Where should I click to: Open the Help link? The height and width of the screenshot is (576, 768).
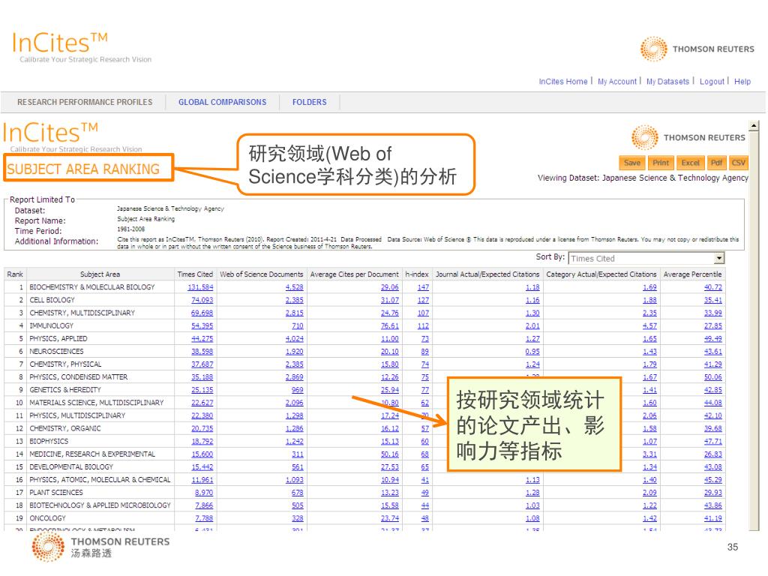click(742, 82)
